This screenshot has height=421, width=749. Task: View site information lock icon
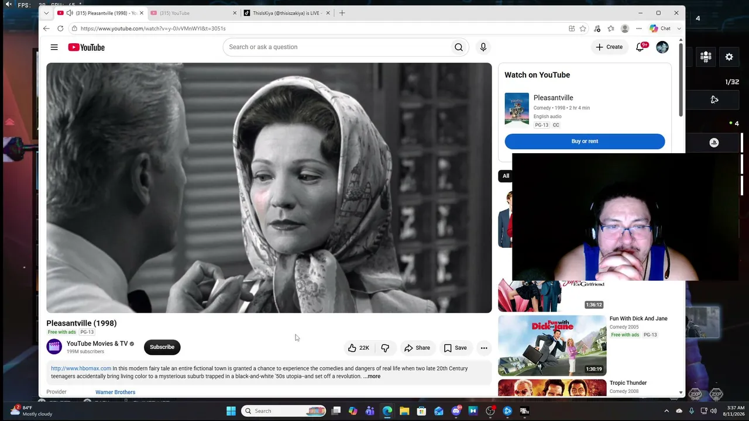(74, 29)
